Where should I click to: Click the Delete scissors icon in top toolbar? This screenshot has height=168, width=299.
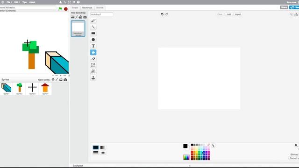pos(65,2)
